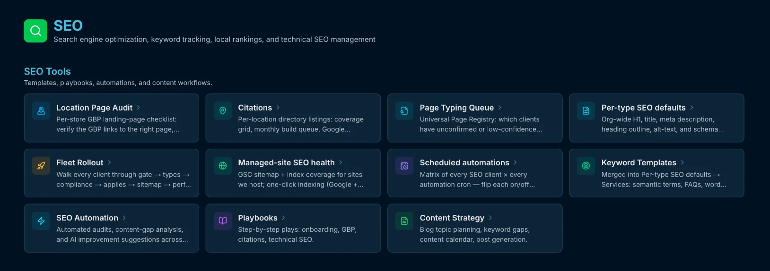Click the 'Blog topic planning, keyword gaps' description
Viewport: 770px width, 271px height.
(x=474, y=235)
